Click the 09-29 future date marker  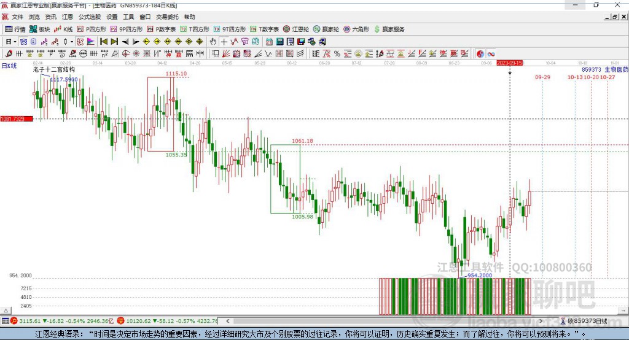click(542, 77)
